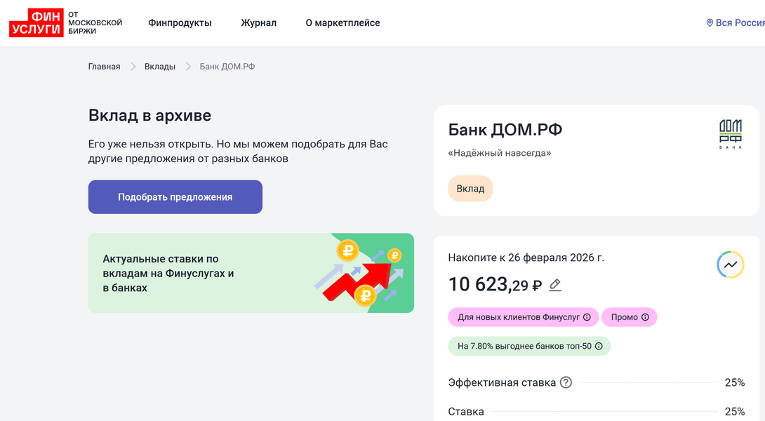Click info icon on Для новых клиентов Финуслуг

(x=587, y=317)
